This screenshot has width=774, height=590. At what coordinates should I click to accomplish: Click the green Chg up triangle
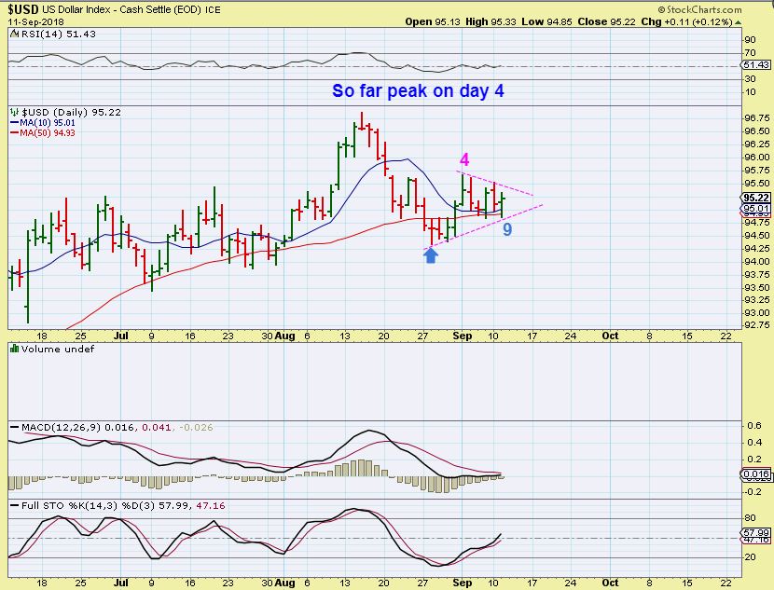(x=738, y=22)
